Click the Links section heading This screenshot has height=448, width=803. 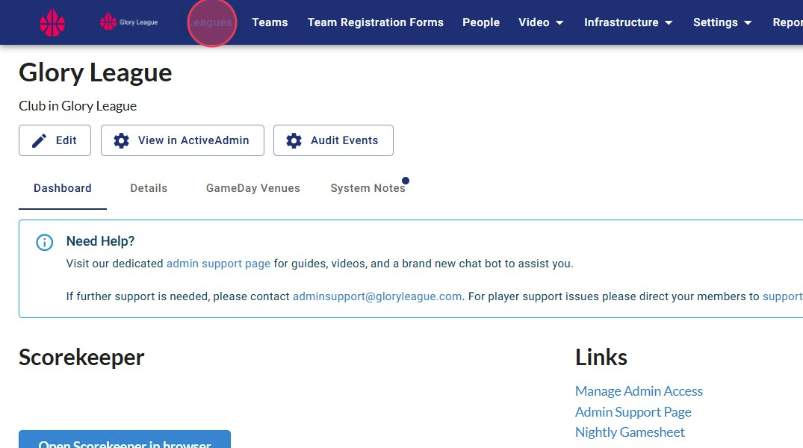point(601,358)
